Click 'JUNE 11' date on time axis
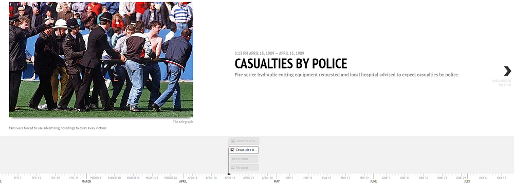This screenshot has height=191, width=514. point(405,178)
